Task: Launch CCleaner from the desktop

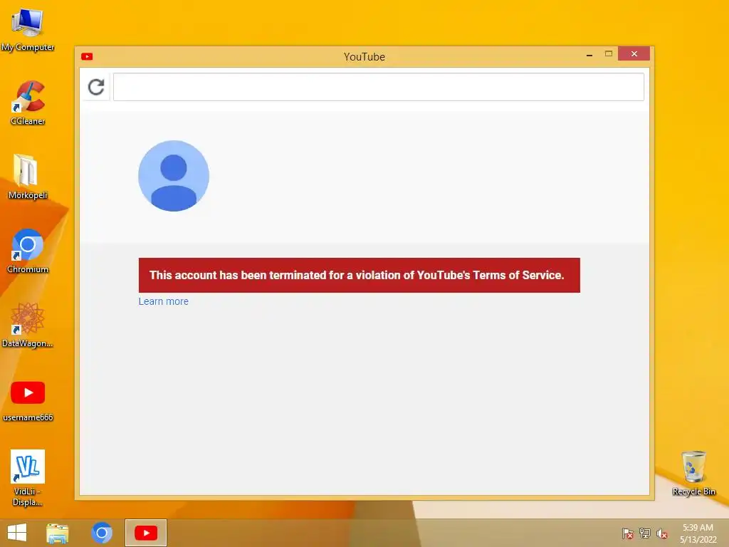Action: click(28, 103)
